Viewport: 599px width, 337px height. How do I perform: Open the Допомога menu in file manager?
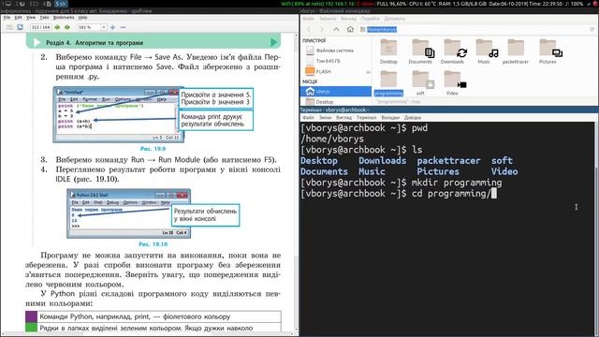pos(395,19)
